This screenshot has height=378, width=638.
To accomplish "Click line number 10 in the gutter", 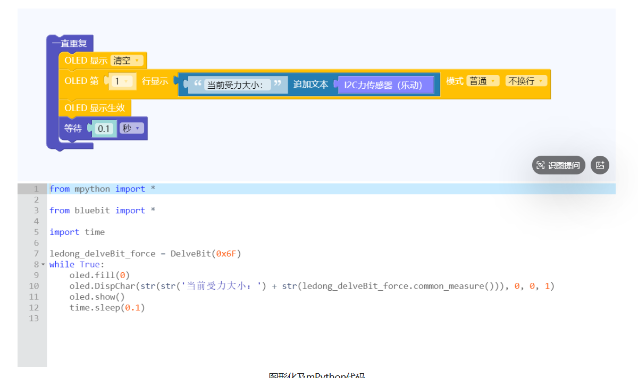I will 34,286.
